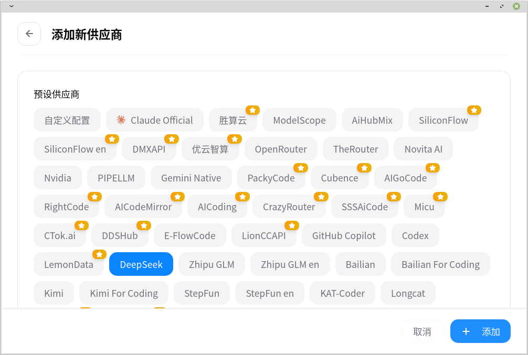
Task: Pick PackyCode preset
Action: click(x=271, y=178)
